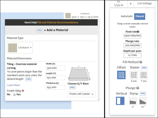Select the Vertical plunge icon
158x118 pixels.
(120, 101)
